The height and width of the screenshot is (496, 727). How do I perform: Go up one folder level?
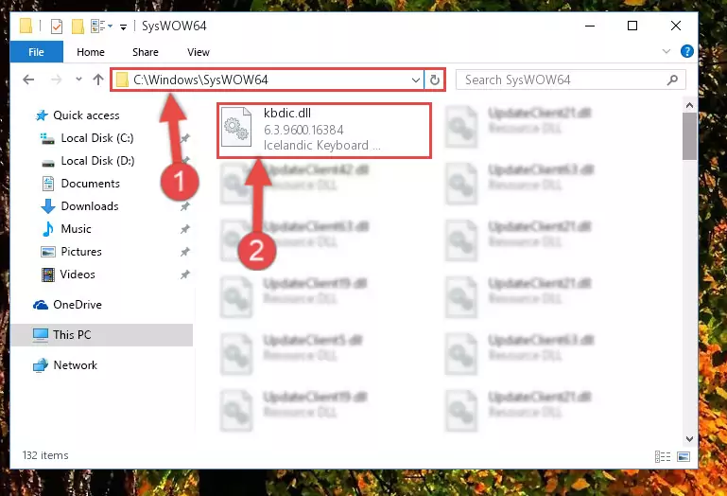tap(97, 80)
